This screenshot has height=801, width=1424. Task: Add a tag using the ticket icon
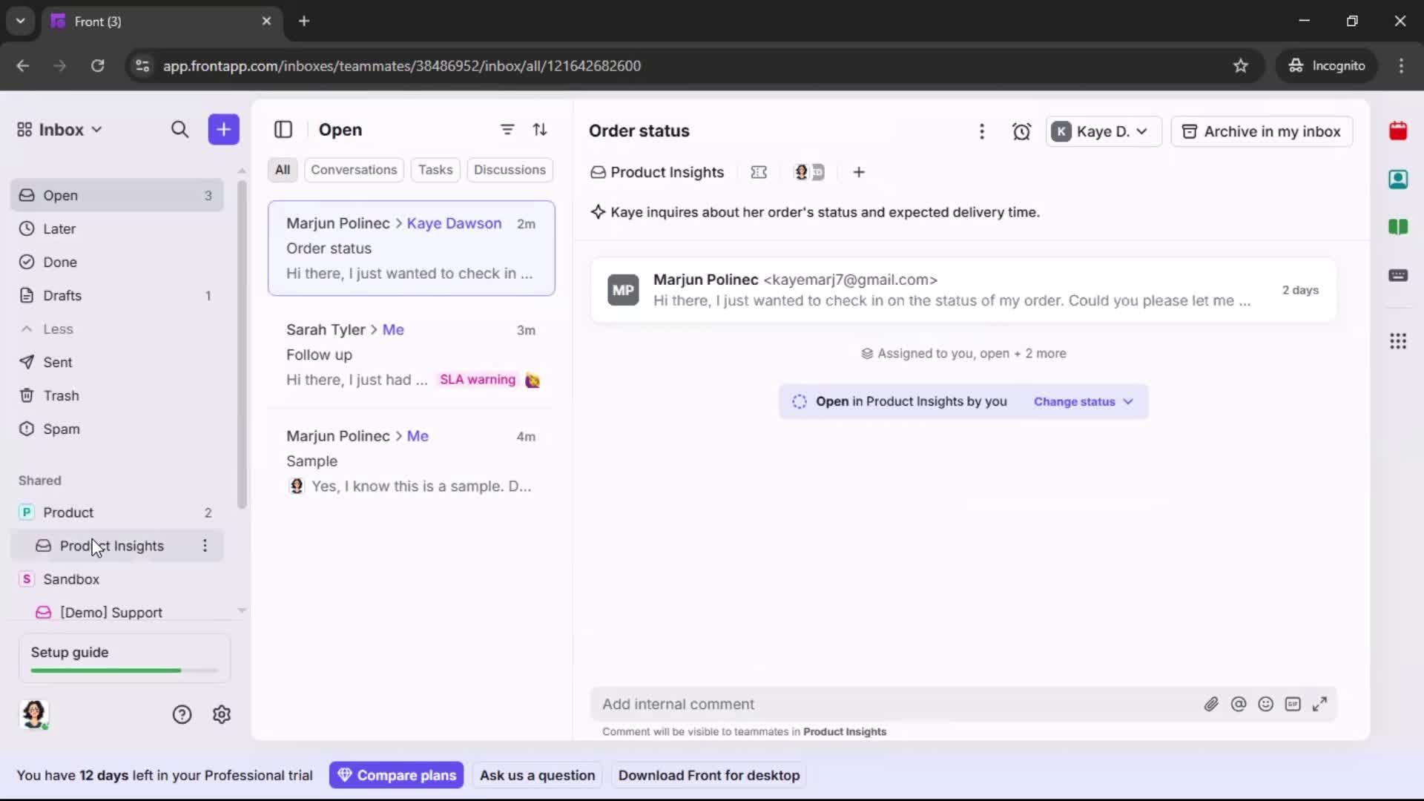tap(759, 172)
